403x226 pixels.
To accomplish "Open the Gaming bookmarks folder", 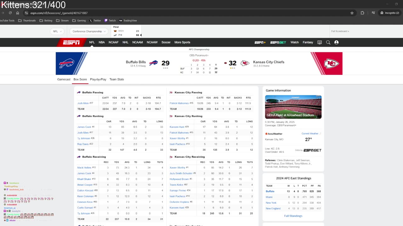I will pyautogui.click(x=79, y=21).
